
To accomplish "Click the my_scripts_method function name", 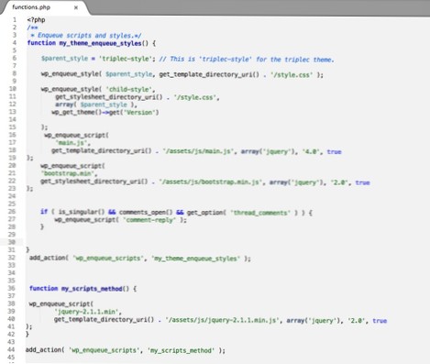I will (x=92, y=289).
